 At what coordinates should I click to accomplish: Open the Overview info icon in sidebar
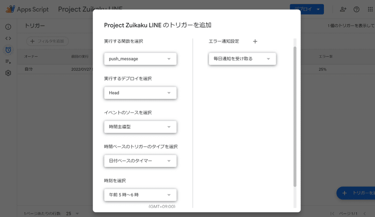click(8, 27)
